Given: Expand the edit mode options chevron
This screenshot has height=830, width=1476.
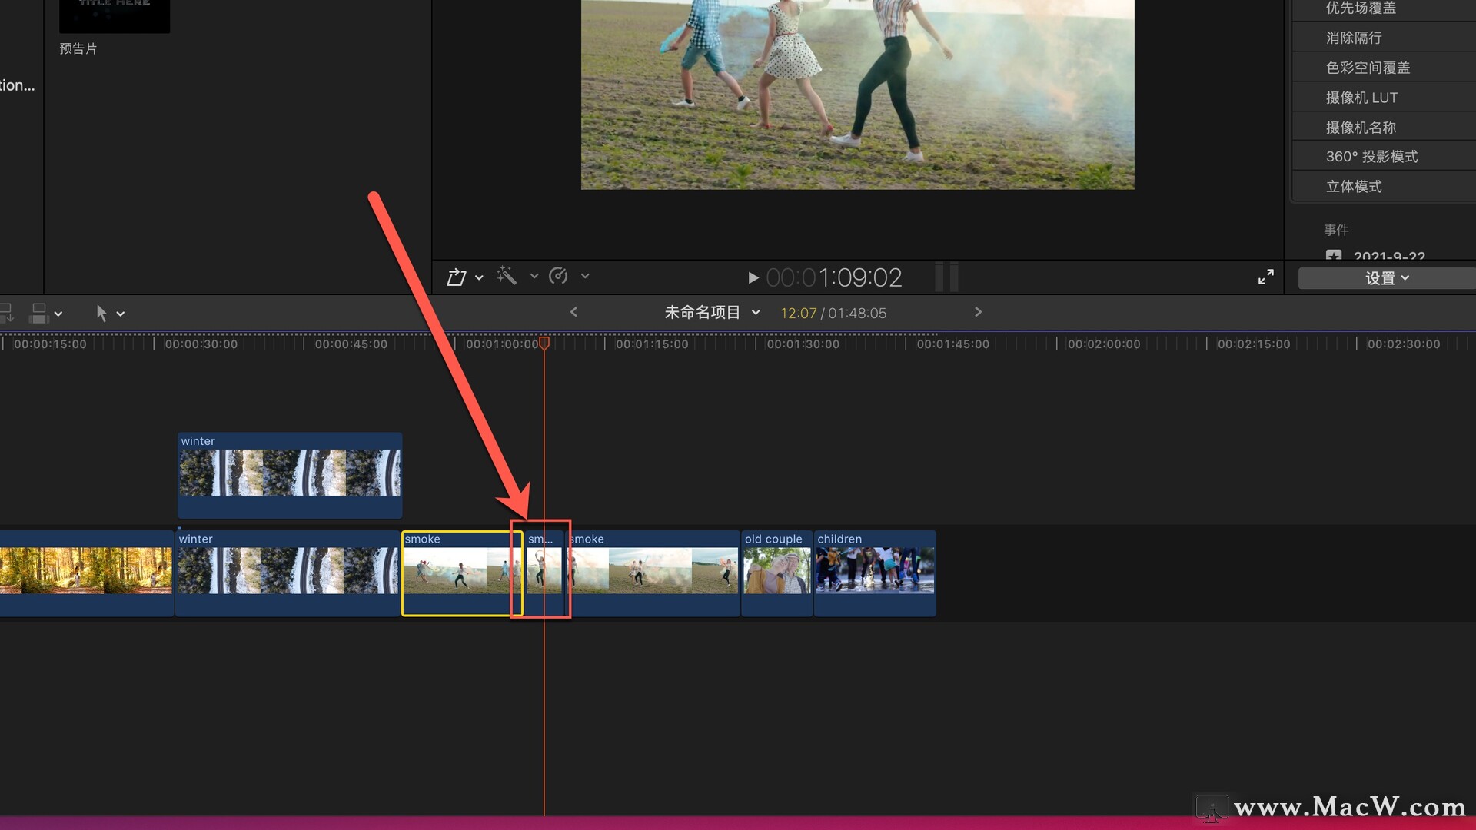Looking at the screenshot, I should (58, 314).
